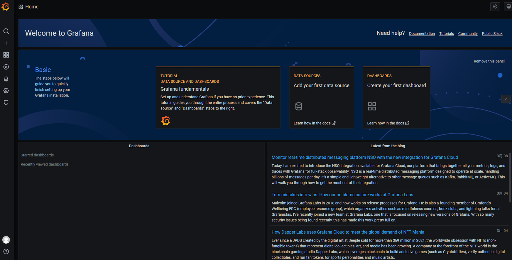Open the Alerting bell icon
Screen dimensions: 512x260
[x=6, y=79]
